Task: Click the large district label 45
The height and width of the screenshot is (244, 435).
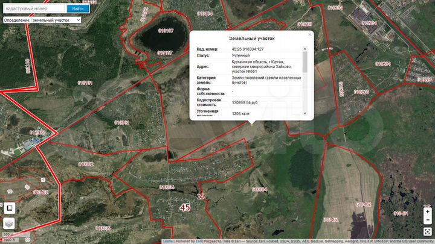Action: [185, 208]
